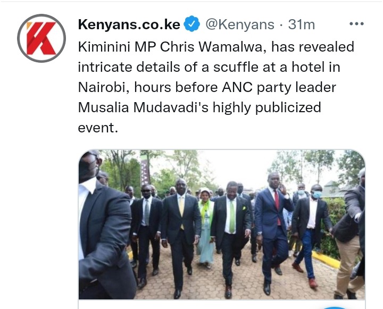Viewport: 383px width, 309px height.
Task: Click the text line mentioning Musalia Mudavadi
Action: coord(199,107)
